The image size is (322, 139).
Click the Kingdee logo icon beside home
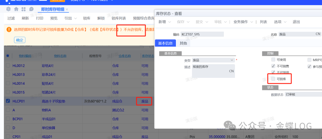[8, 9]
